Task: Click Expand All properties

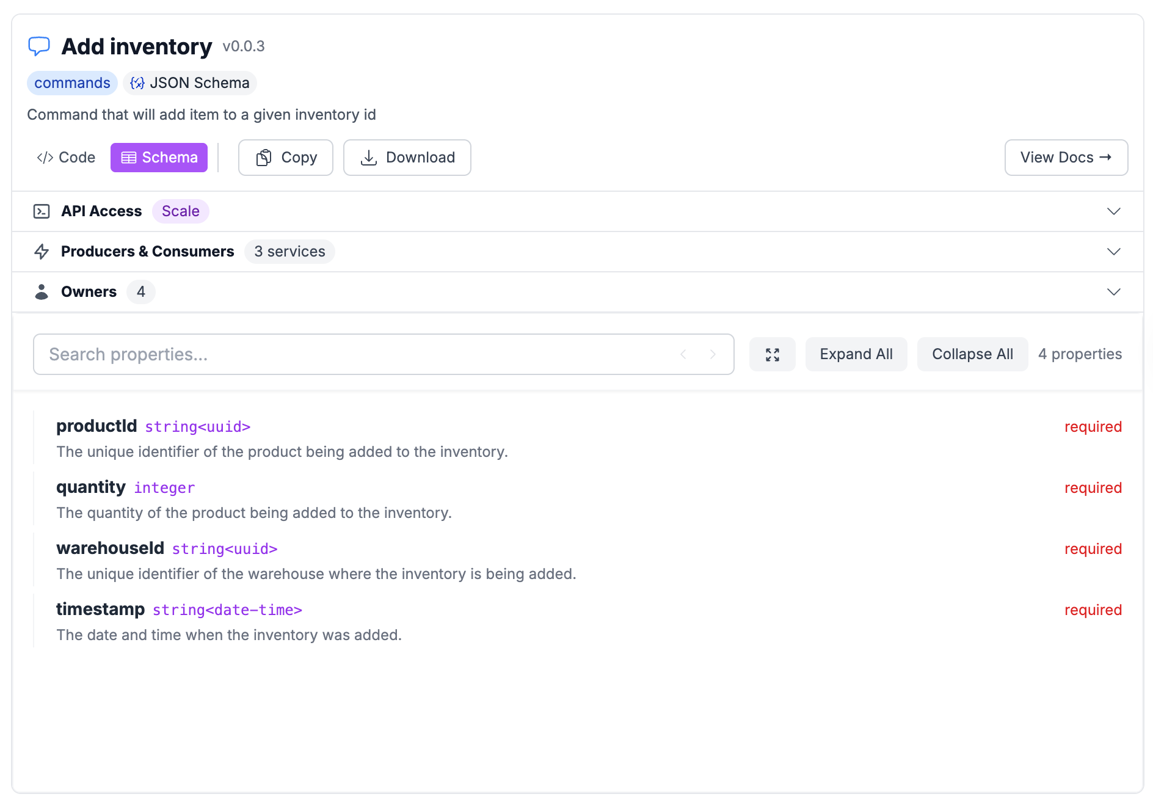Action: tap(856, 354)
